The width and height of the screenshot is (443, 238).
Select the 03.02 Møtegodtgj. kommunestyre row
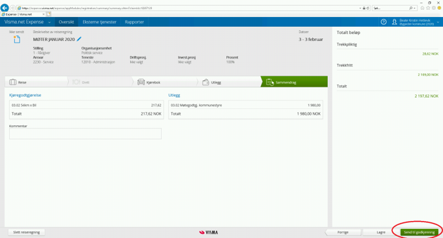point(245,106)
